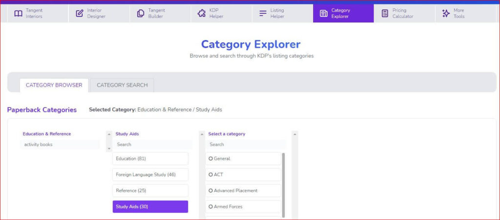
Task: Click down arrow beside Study Aids search
Action: pos(109,148)
